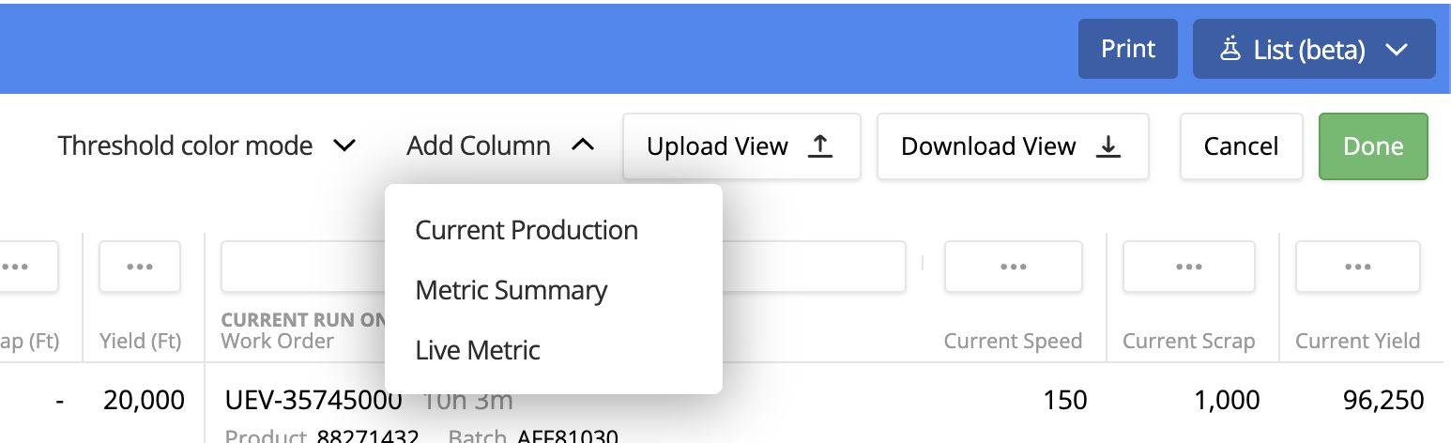Pick Live Metric from the Add Column menu

coord(478,351)
